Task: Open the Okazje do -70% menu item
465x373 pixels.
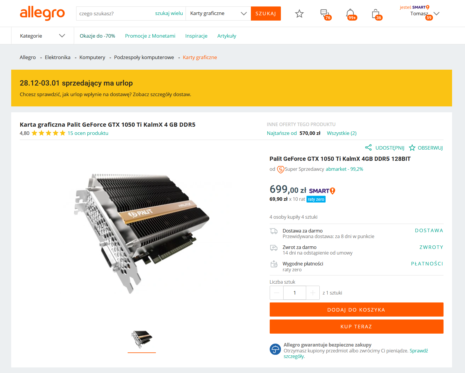Action: pos(97,36)
